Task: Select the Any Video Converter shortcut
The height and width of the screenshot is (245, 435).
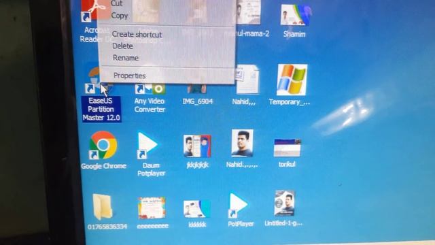Action: click(x=150, y=88)
